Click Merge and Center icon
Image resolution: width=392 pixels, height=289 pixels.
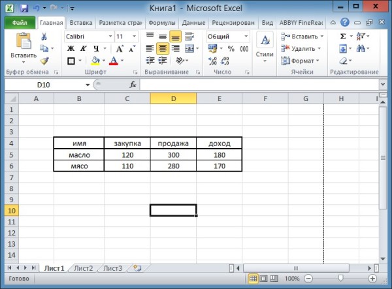coord(189,48)
